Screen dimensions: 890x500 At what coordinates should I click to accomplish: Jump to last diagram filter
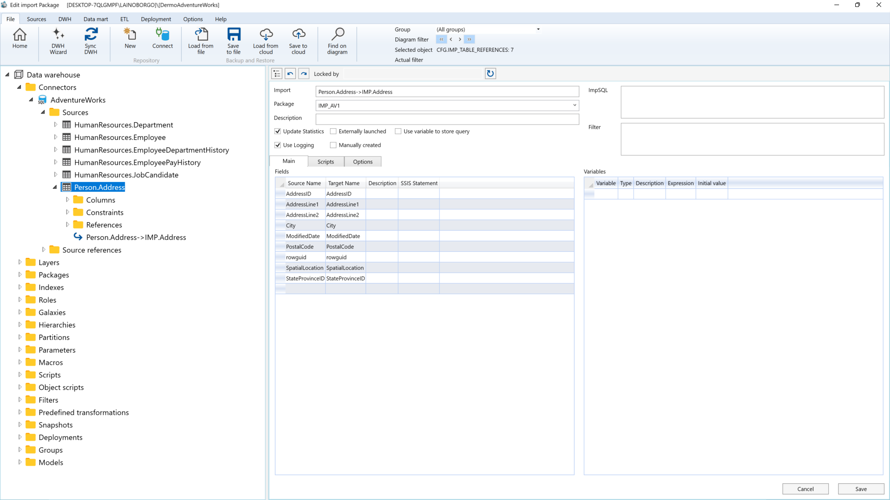[470, 40]
